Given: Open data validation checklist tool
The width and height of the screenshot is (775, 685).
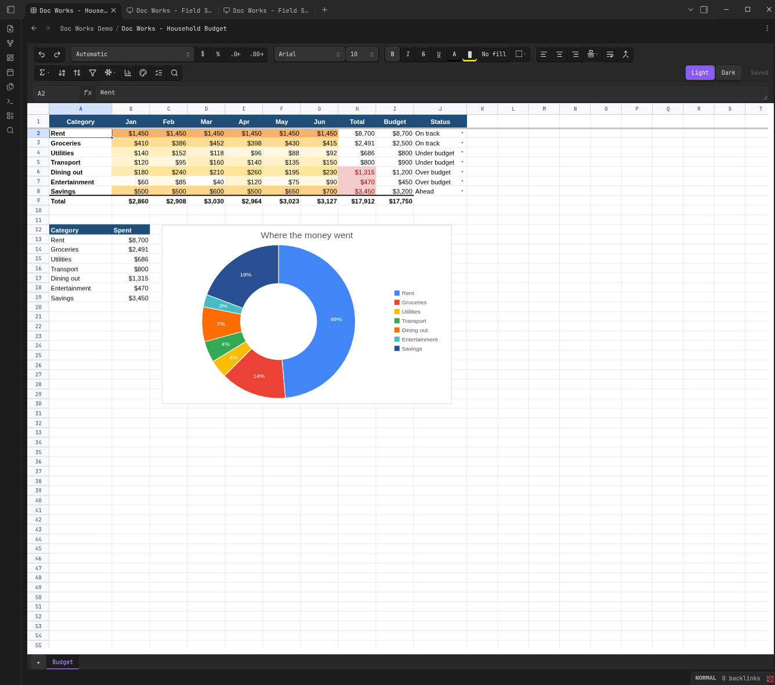Looking at the screenshot, I should pos(159,73).
